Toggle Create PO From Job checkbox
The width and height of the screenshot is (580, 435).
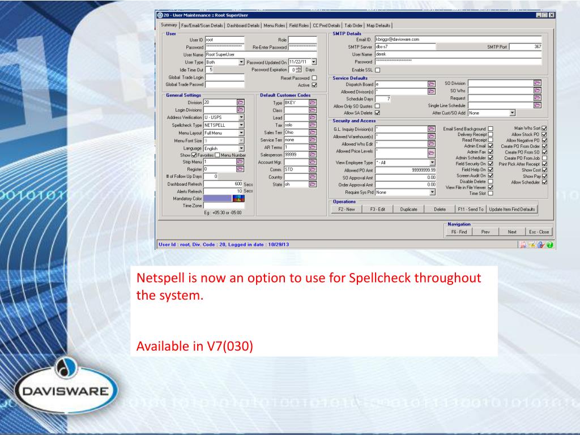click(544, 158)
